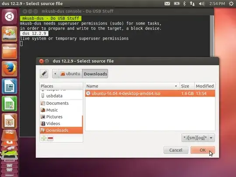The width and height of the screenshot is (236, 177).
Task: Open Music in Places sidebar
Action: click(x=61, y=110)
